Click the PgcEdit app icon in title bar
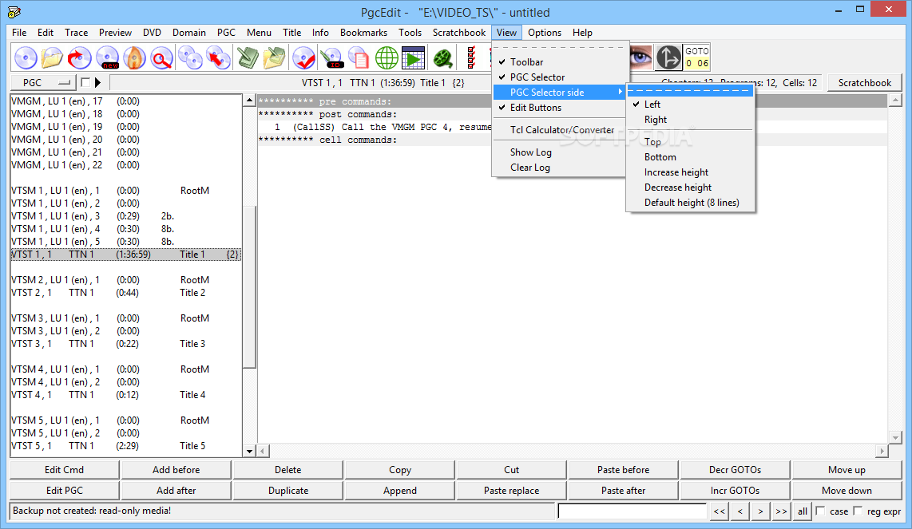912x529 pixels. click(14, 12)
